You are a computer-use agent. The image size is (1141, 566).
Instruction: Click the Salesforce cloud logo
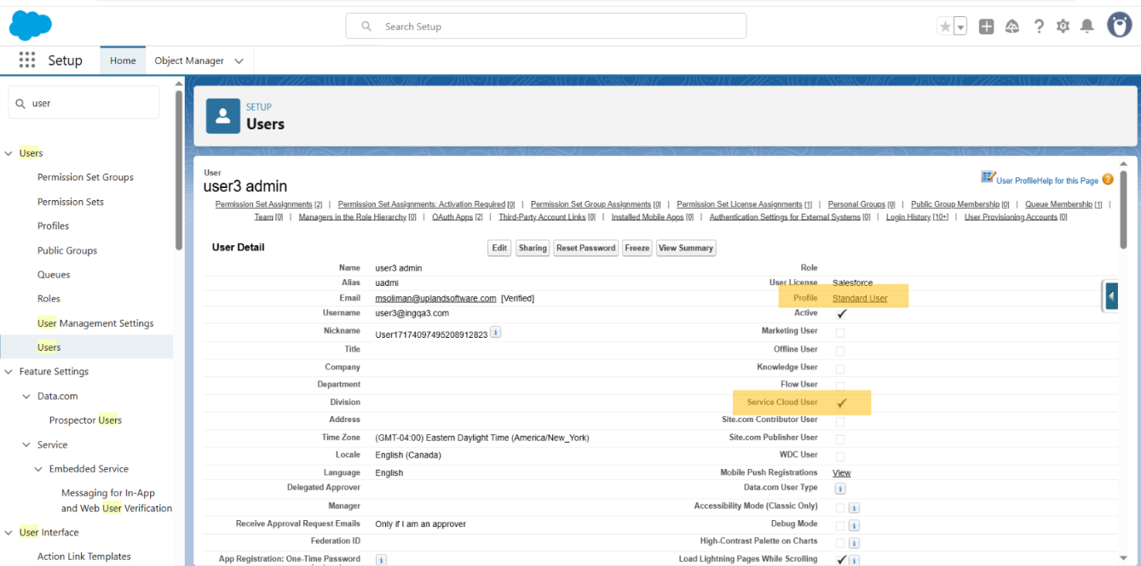click(x=31, y=26)
